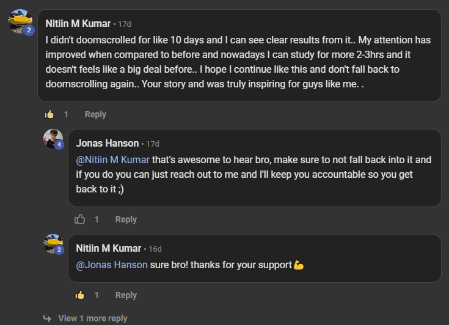449x325 pixels.
Task: Click the level 2 badge on top avatar
Action: point(29,30)
